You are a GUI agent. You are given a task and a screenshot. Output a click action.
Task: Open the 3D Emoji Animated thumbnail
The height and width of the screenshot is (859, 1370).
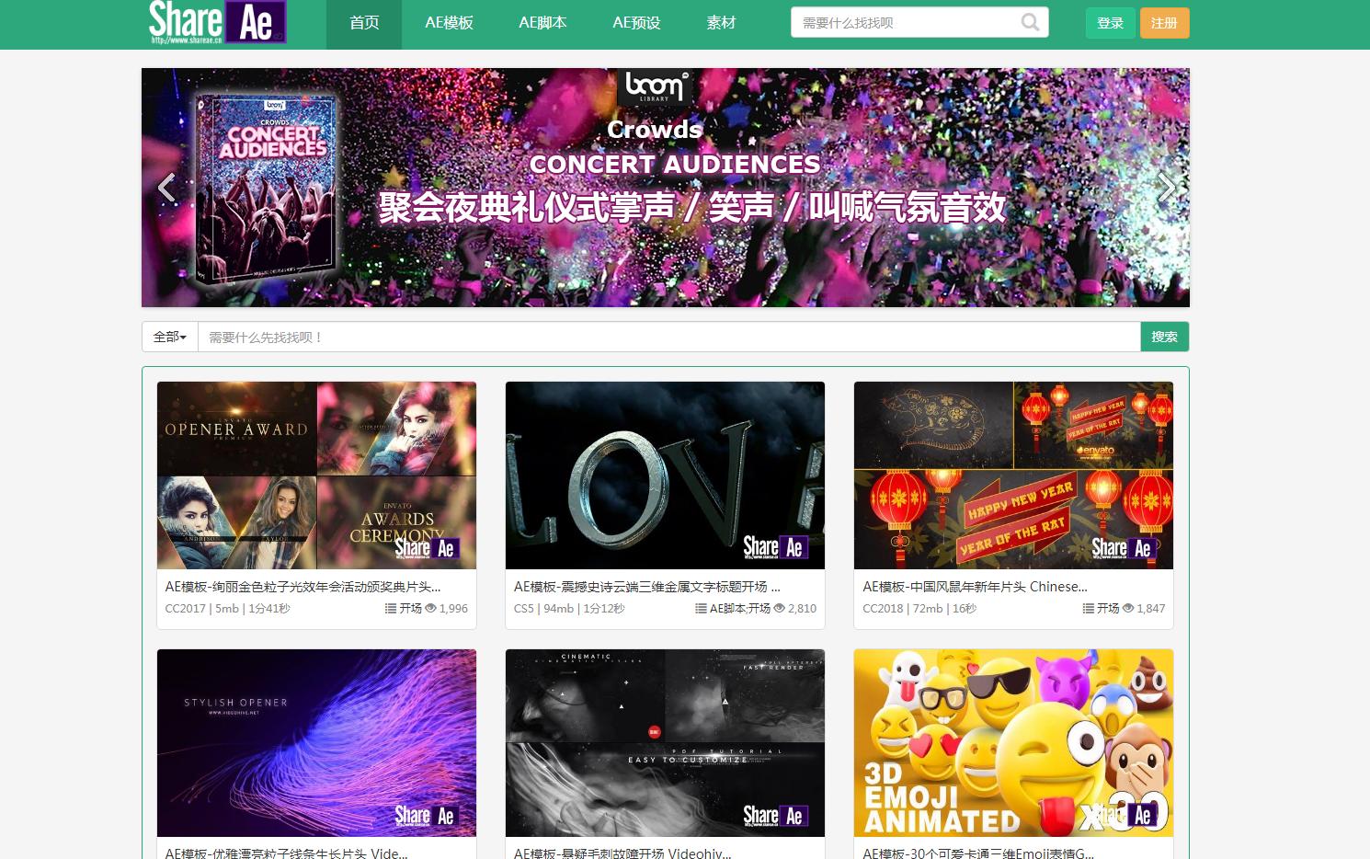point(1013,743)
